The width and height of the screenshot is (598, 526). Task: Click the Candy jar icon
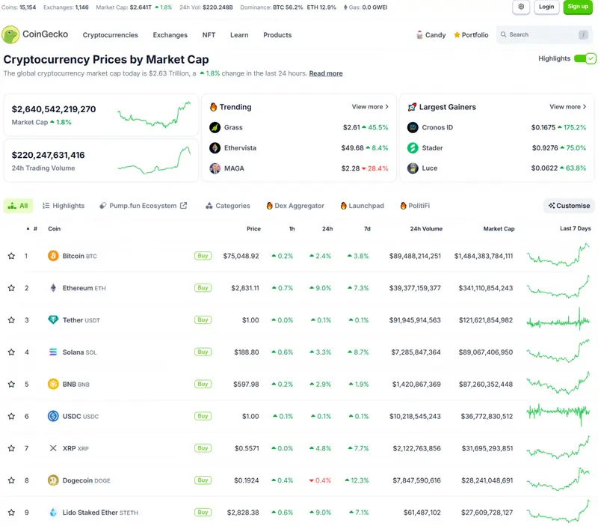click(419, 35)
